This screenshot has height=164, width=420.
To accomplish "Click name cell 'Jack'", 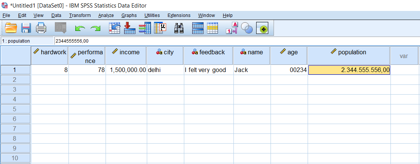I will [252, 70].
